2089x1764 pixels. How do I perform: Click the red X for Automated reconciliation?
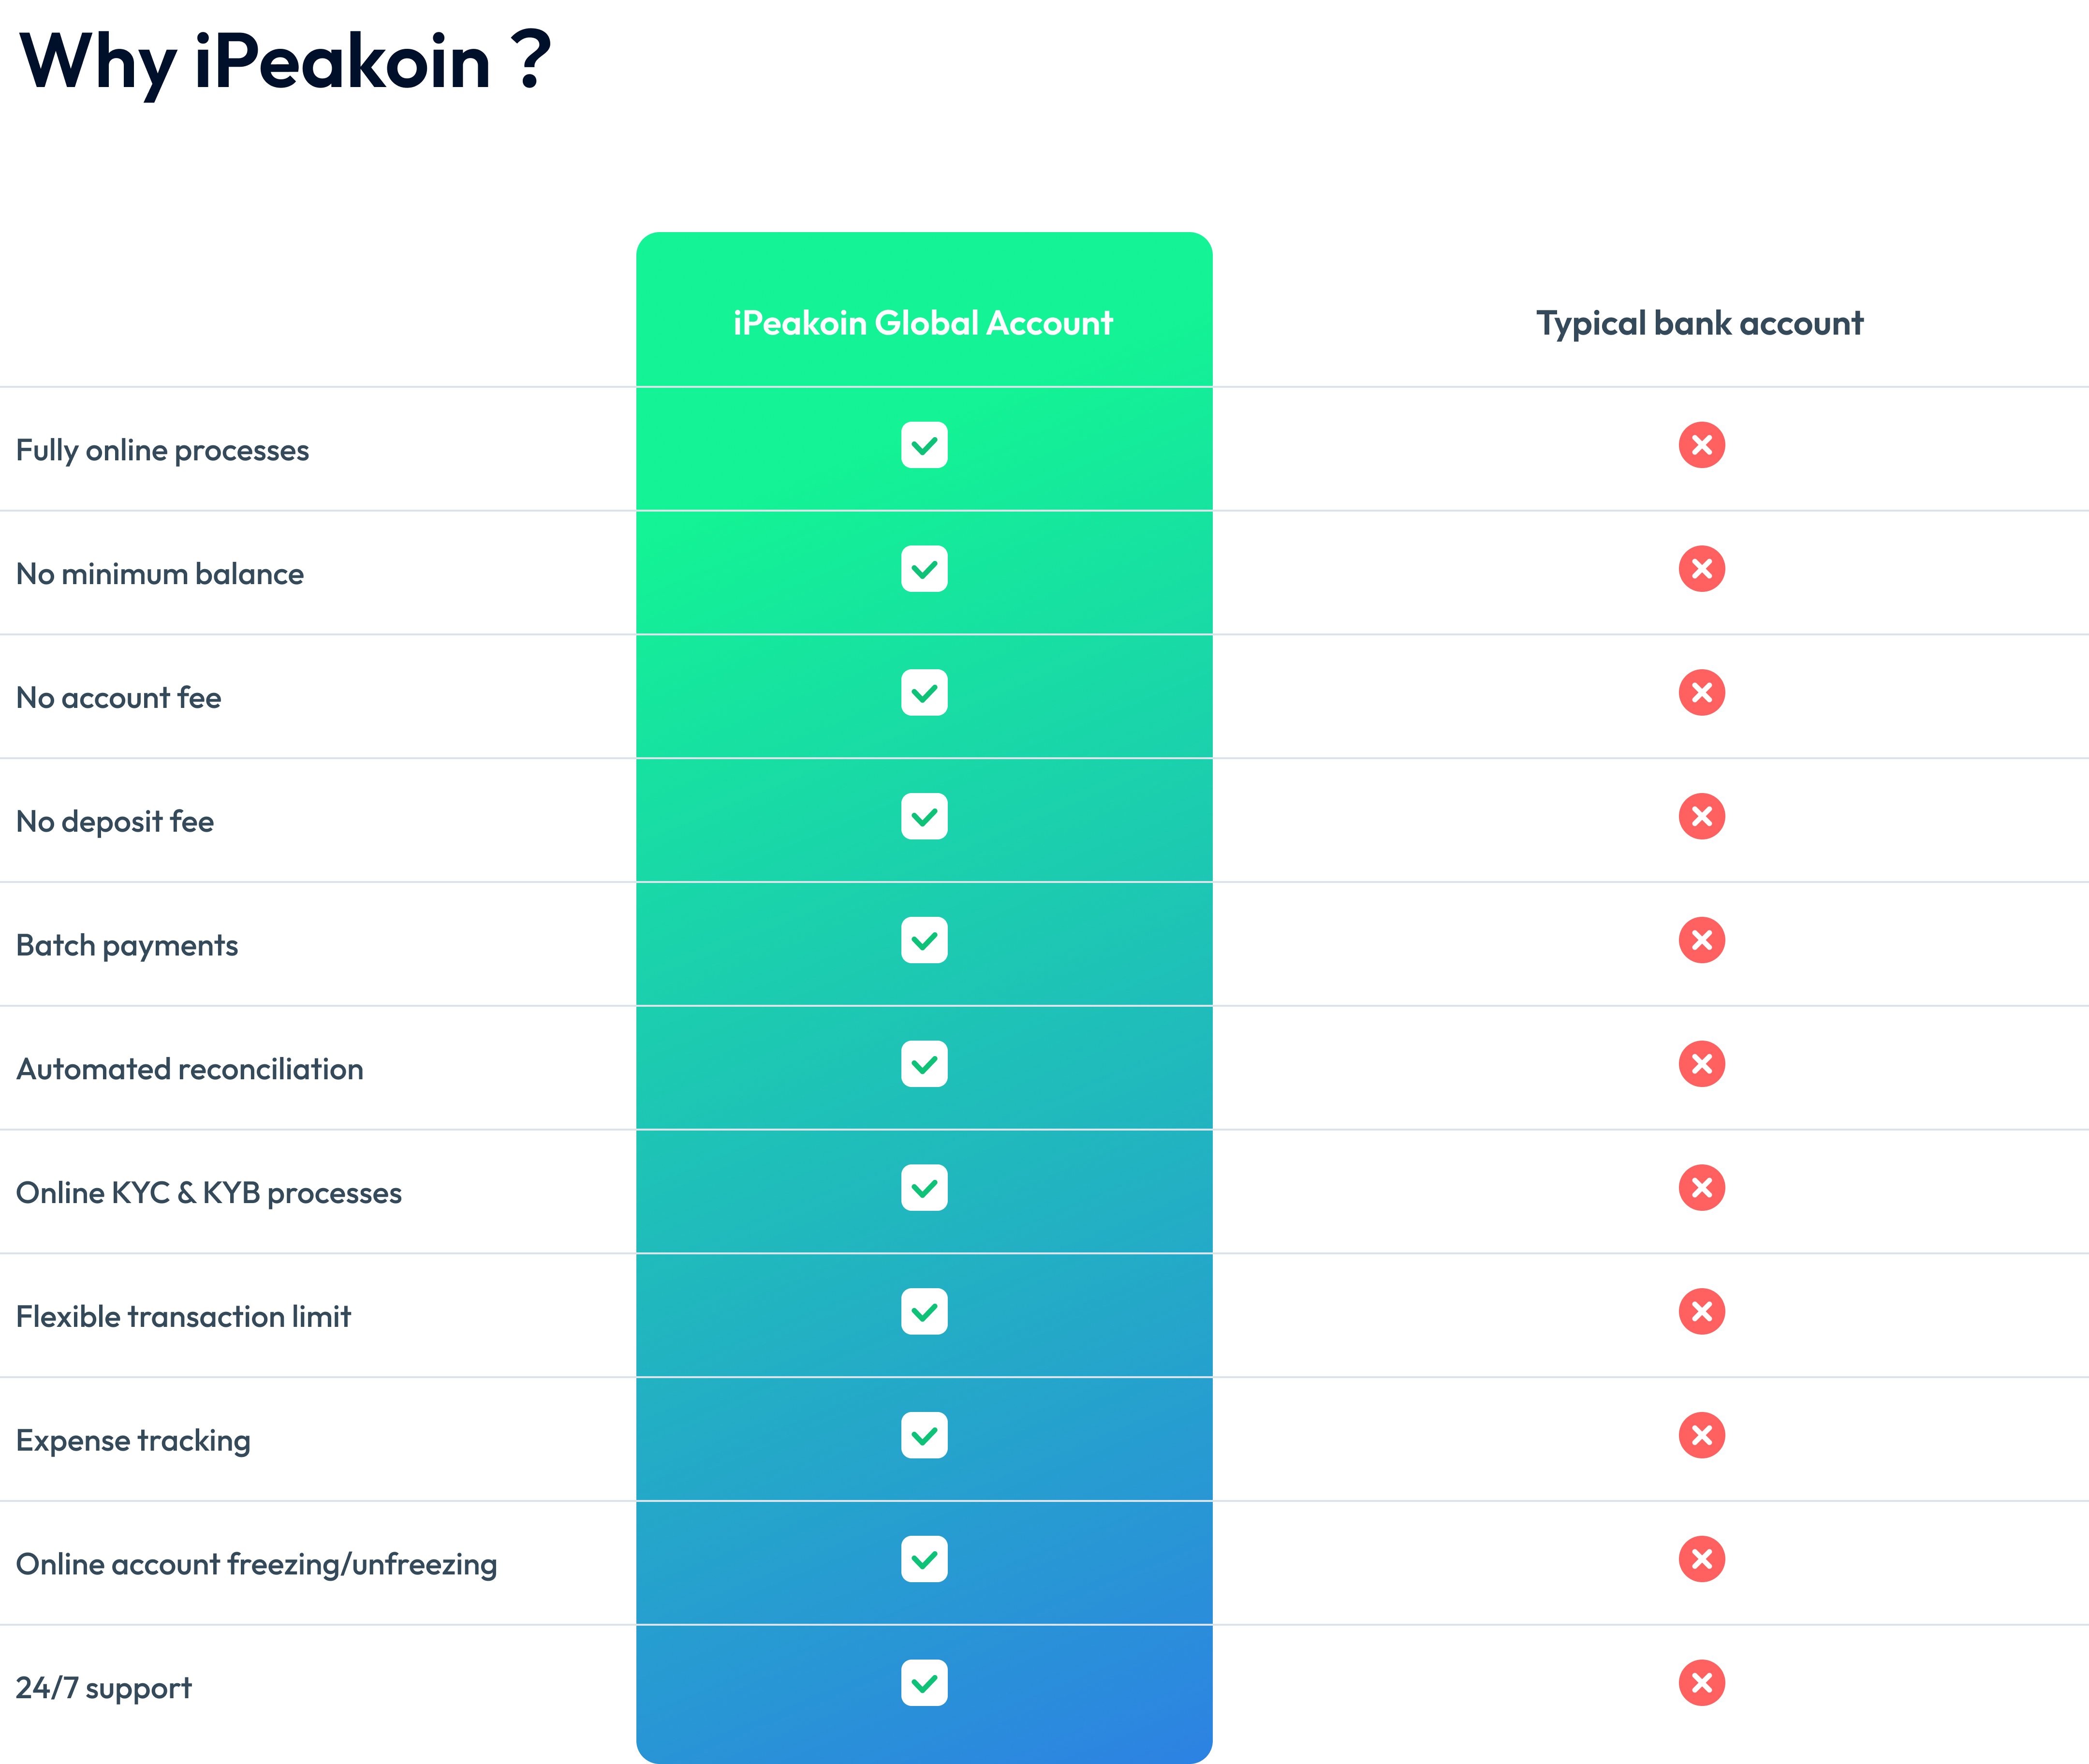coord(1701,1064)
